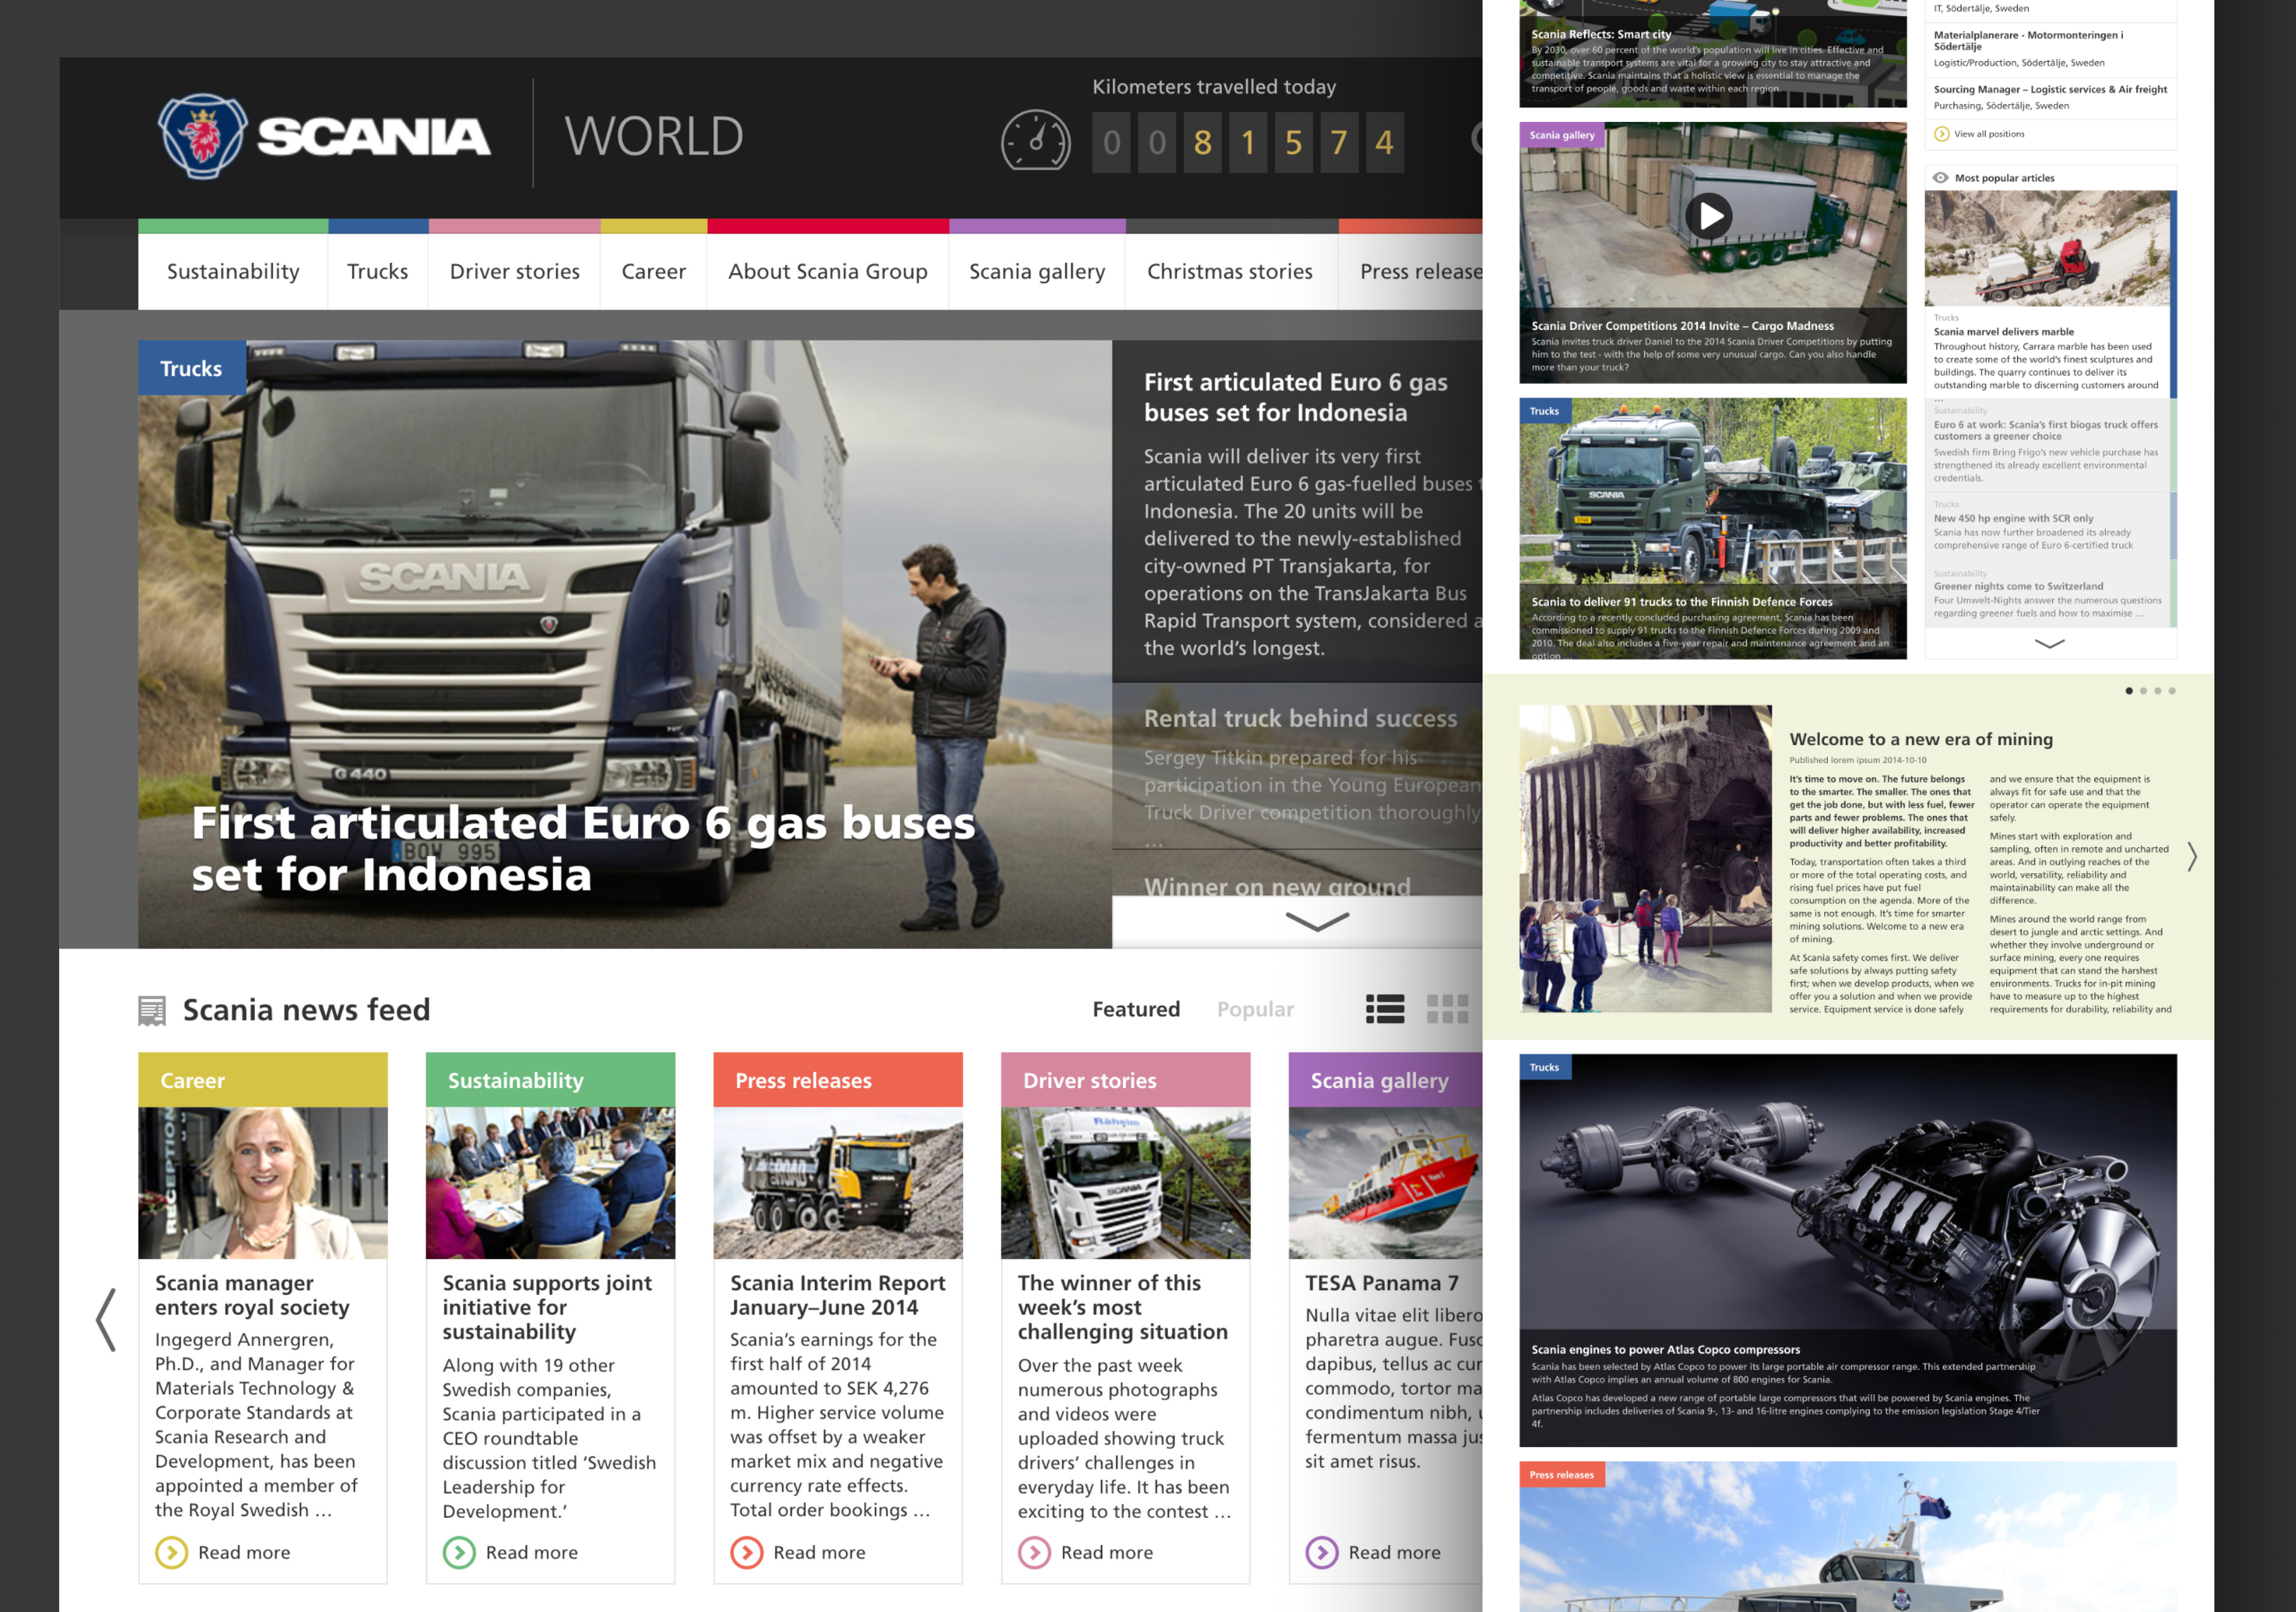Open Scania Reflects: Smart city tile

click(1712, 54)
